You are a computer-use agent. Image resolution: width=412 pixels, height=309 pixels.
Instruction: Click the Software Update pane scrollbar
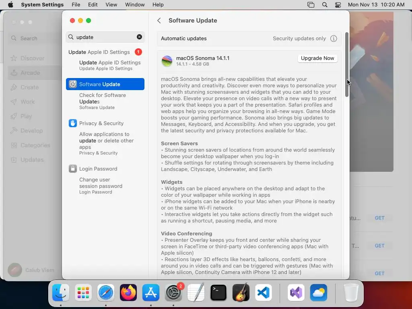tap(346, 64)
